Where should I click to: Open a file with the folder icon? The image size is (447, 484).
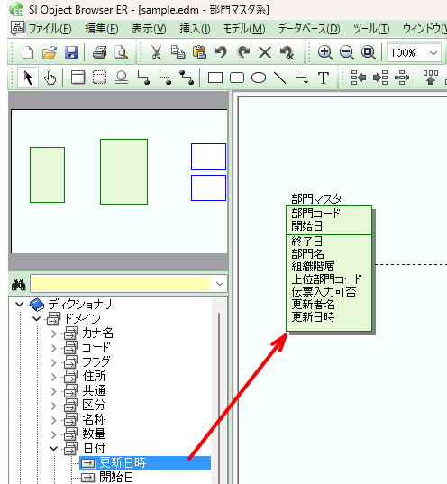coord(50,52)
